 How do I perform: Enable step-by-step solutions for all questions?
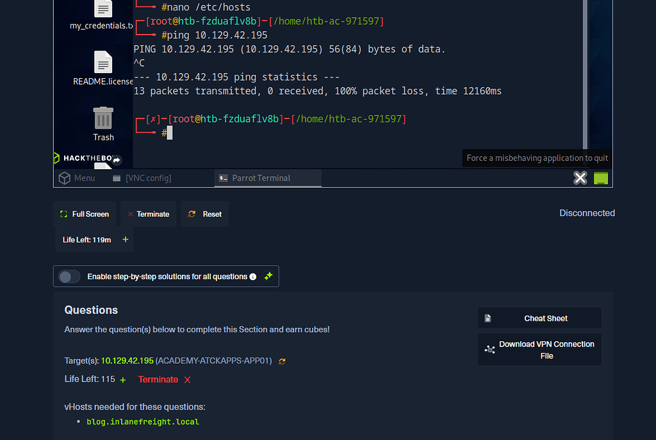[69, 276]
